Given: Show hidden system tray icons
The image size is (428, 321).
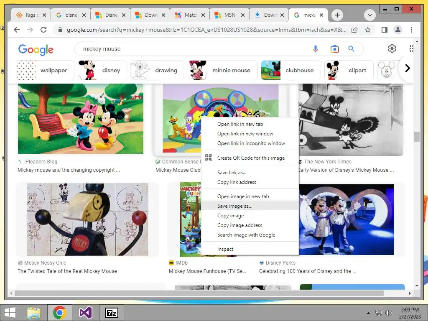Looking at the screenshot, I should (x=368, y=313).
